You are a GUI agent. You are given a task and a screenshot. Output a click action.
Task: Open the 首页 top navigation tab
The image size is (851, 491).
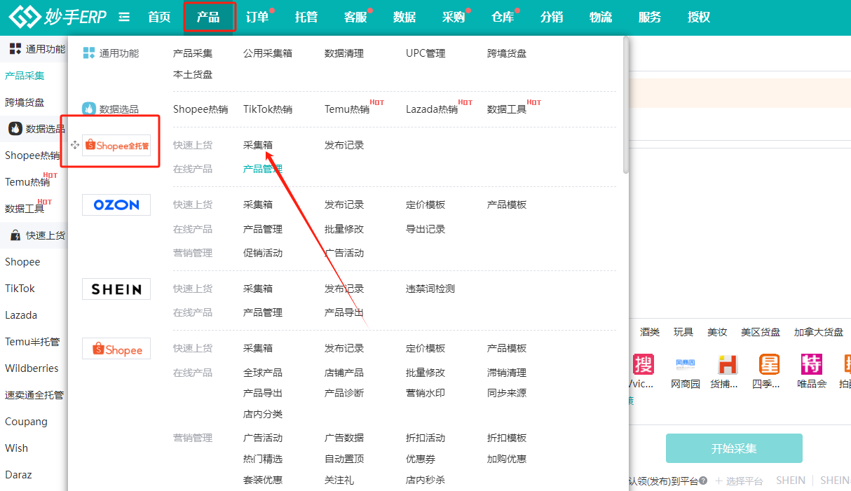(x=159, y=17)
